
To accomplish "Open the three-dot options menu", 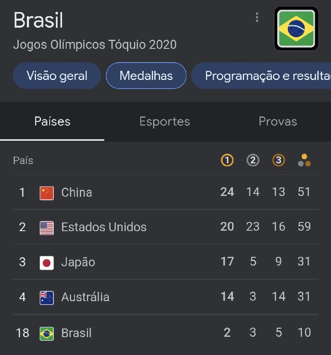I will point(257,17).
